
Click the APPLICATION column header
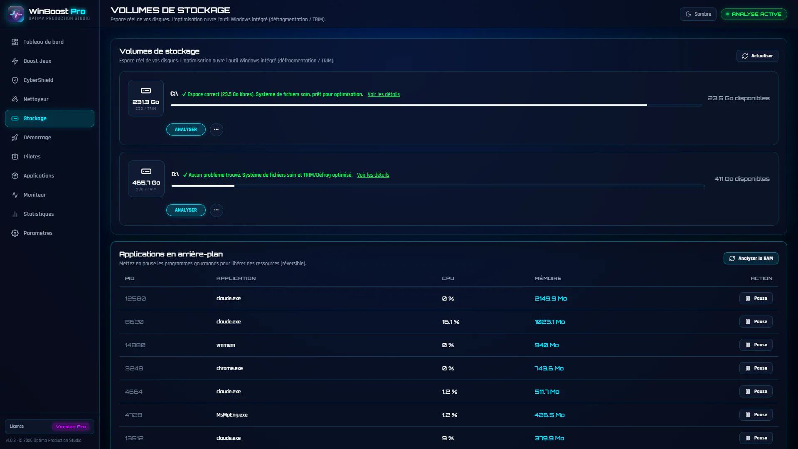click(x=236, y=279)
